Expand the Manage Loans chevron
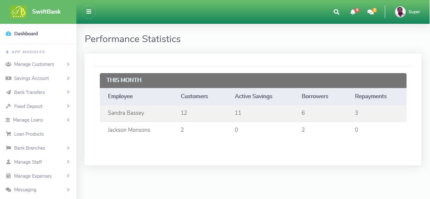This screenshot has width=430, height=199. coord(68,120)
